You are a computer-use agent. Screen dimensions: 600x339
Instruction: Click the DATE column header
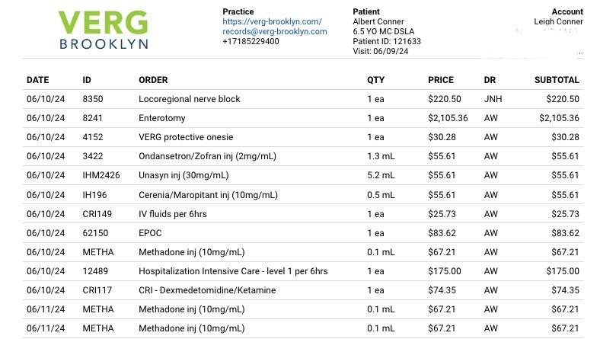pyautogui.click(x=37, y=80)
